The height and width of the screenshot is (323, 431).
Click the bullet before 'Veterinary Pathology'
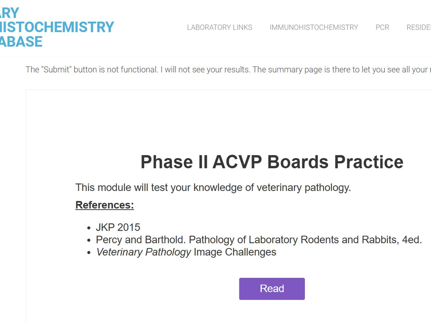pyautogui.click(x=89, y=253)
